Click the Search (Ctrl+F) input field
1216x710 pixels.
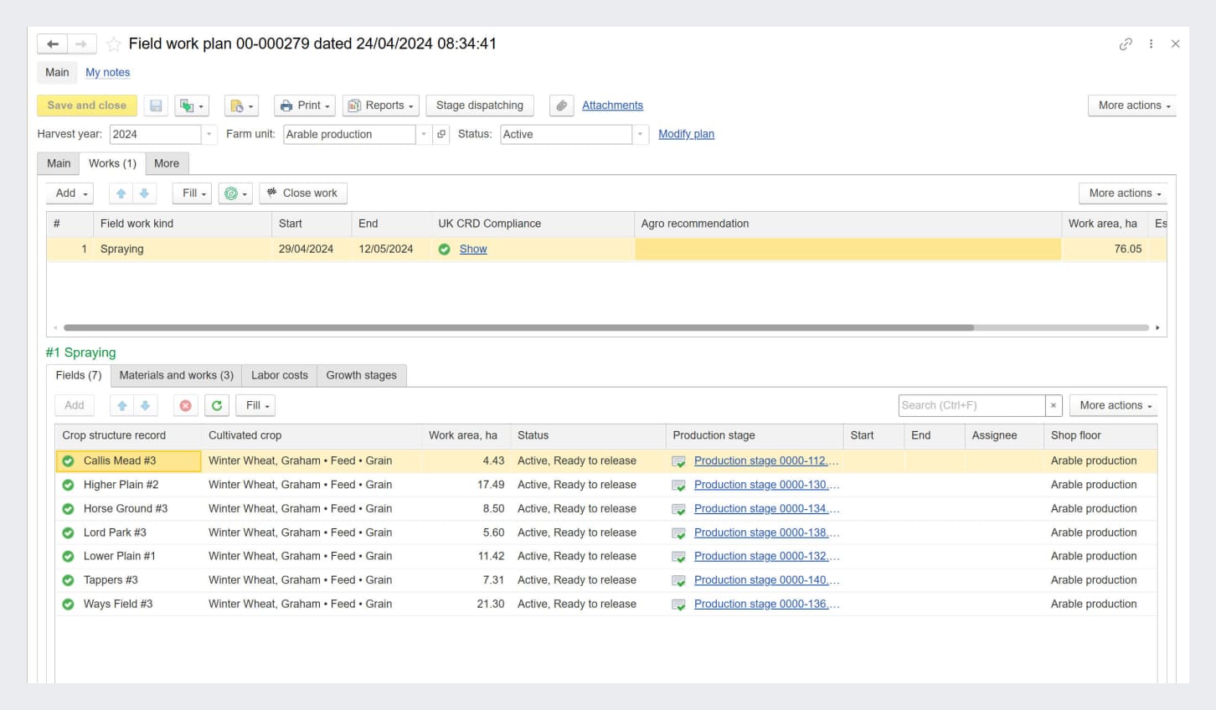click(x=971, y=405)
